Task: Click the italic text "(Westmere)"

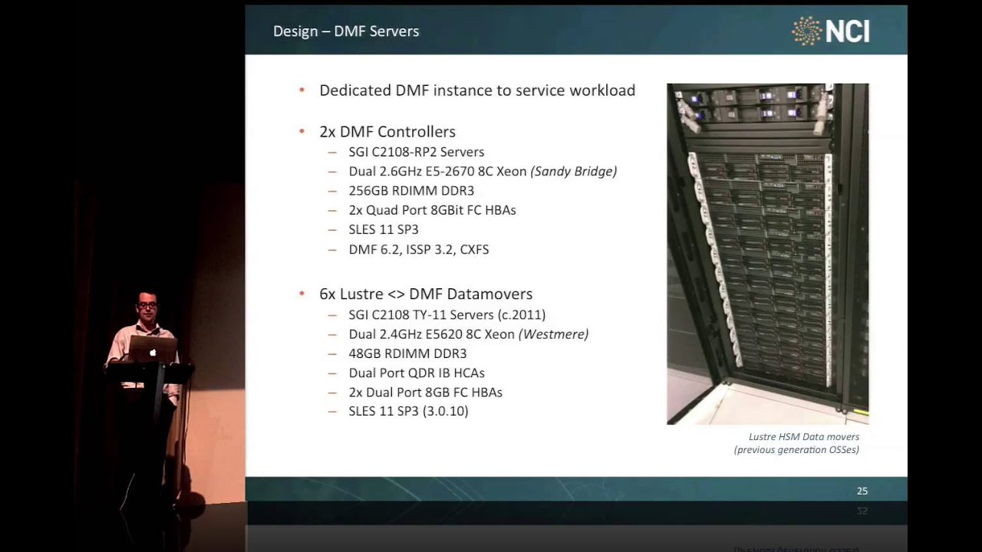Action: pyautogui.click(x=554, y=334)
